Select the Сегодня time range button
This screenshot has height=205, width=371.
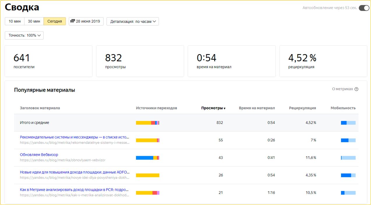54,21
